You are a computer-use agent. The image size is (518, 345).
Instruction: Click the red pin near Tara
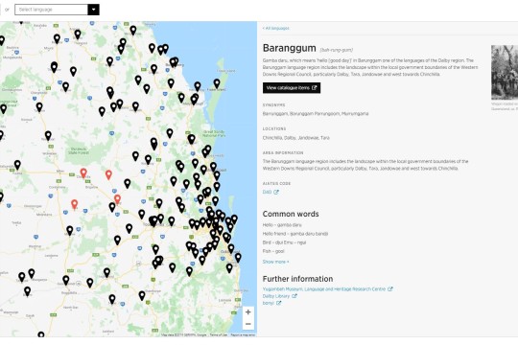coord(74,204)
